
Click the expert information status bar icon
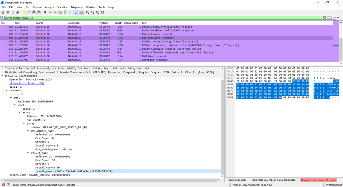(3, 185)
